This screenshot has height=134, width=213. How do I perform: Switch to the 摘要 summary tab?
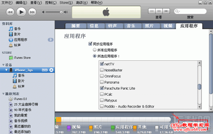pos(76,26)
